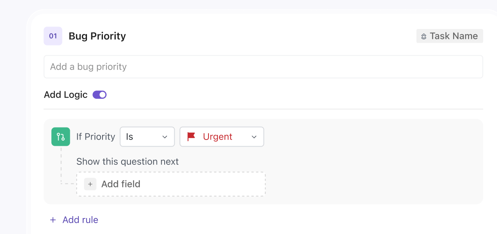Select the Task Name mapping chip

tap(449, 36)
